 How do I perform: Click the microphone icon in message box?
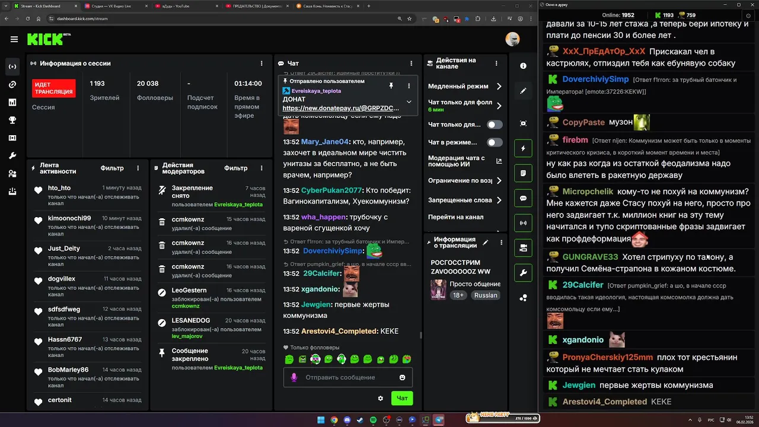tap(294, 377)
